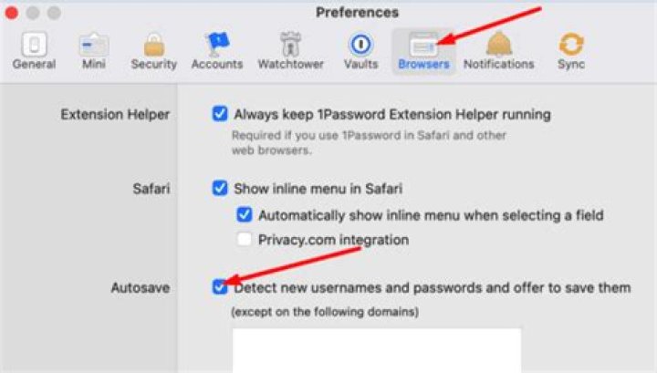Open the General preferences icon

[x=34, y=44]
